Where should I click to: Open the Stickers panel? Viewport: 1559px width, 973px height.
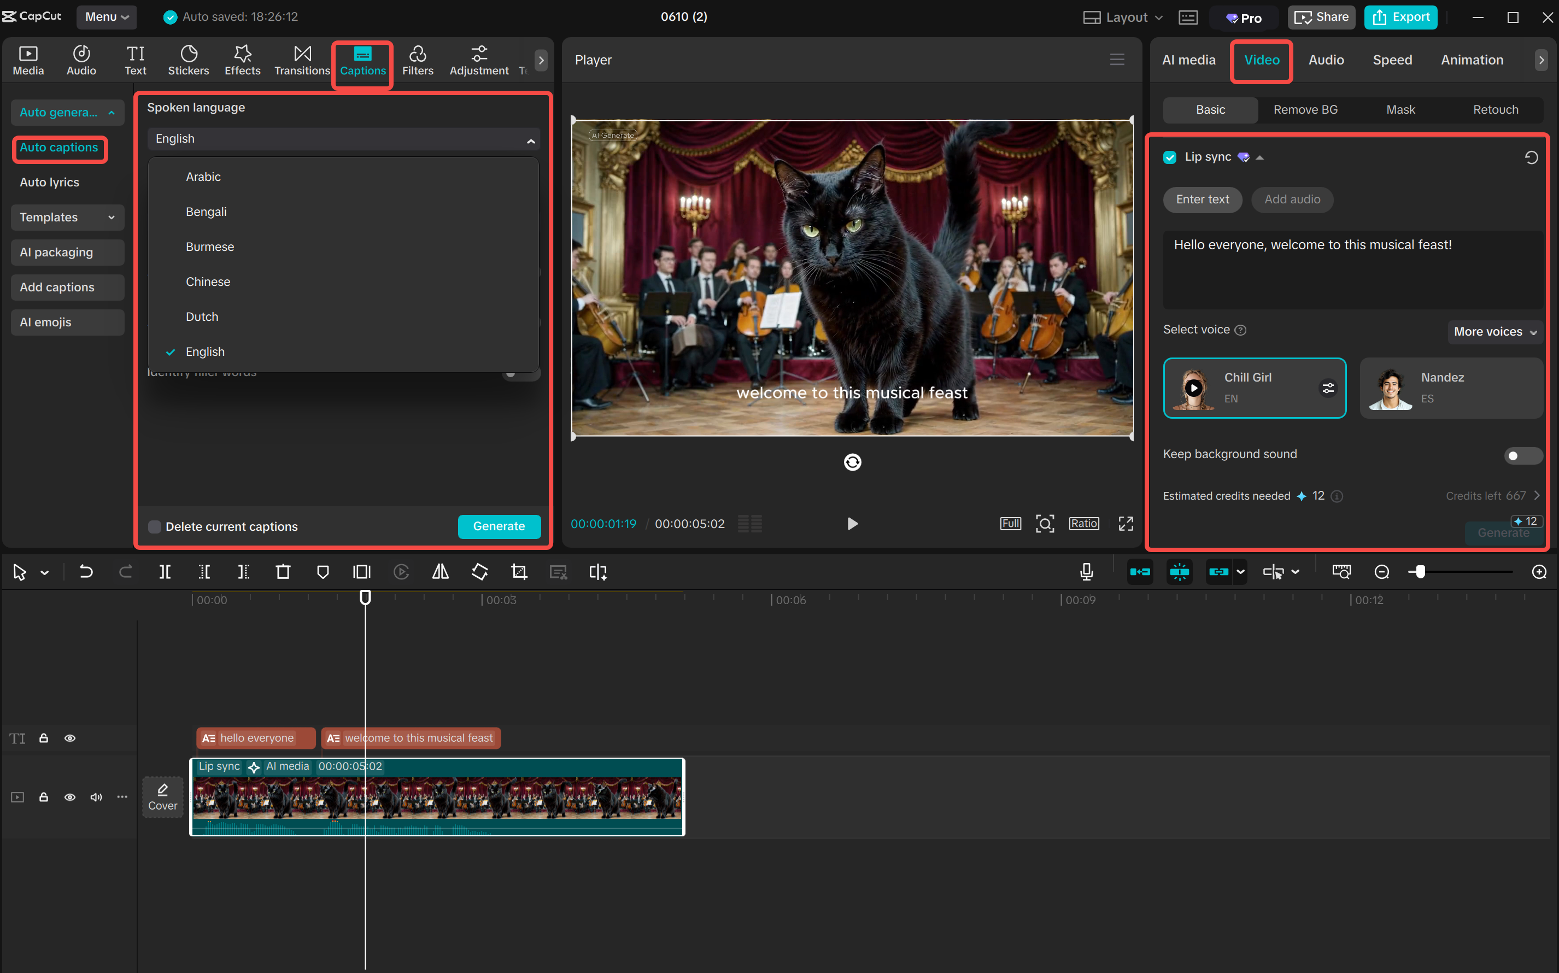pyautogui.click(x=189, y=60)
